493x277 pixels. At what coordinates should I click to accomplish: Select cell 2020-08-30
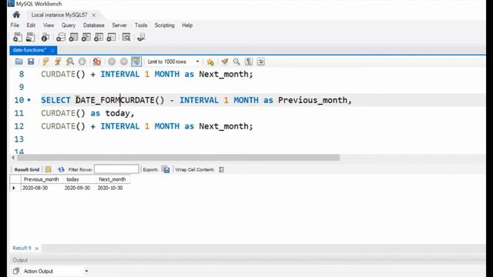(35, 188)
